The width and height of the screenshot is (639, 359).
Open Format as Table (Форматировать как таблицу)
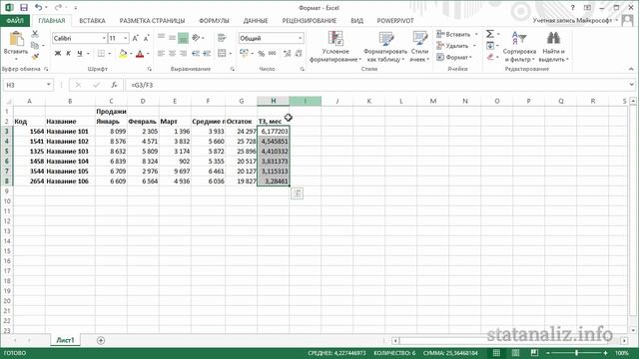pyautogui.click(x=384, y=47)
